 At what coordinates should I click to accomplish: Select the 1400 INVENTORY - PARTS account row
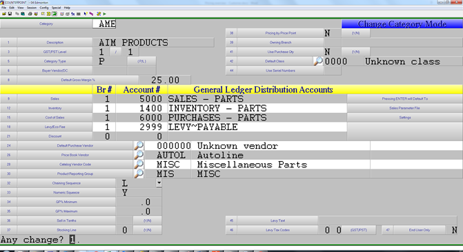pos(219,108)
